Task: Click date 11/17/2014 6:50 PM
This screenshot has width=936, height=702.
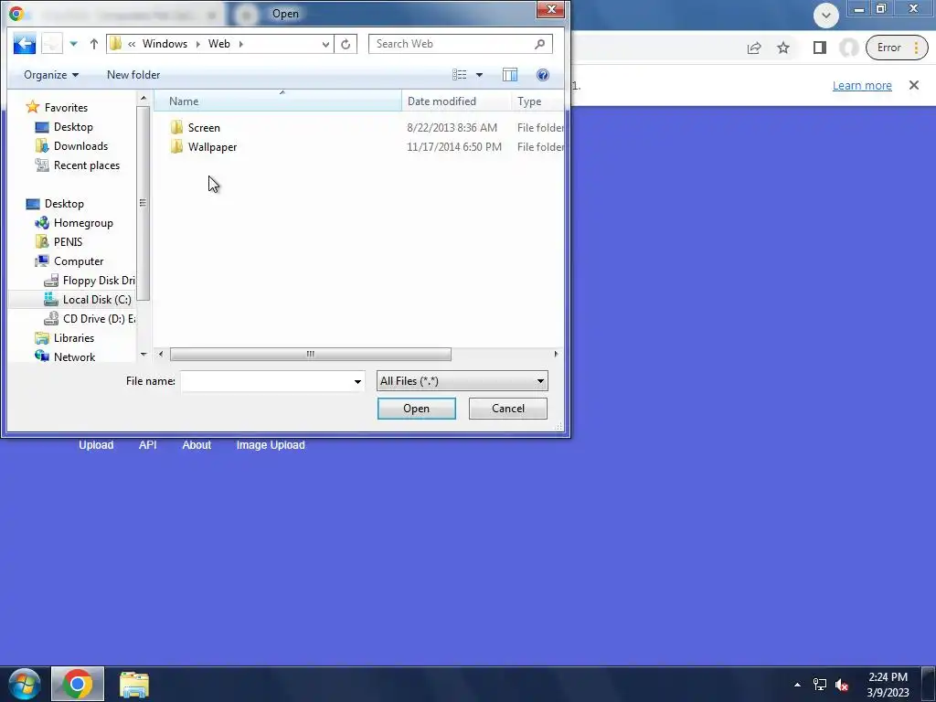Action: coord(454,147)
